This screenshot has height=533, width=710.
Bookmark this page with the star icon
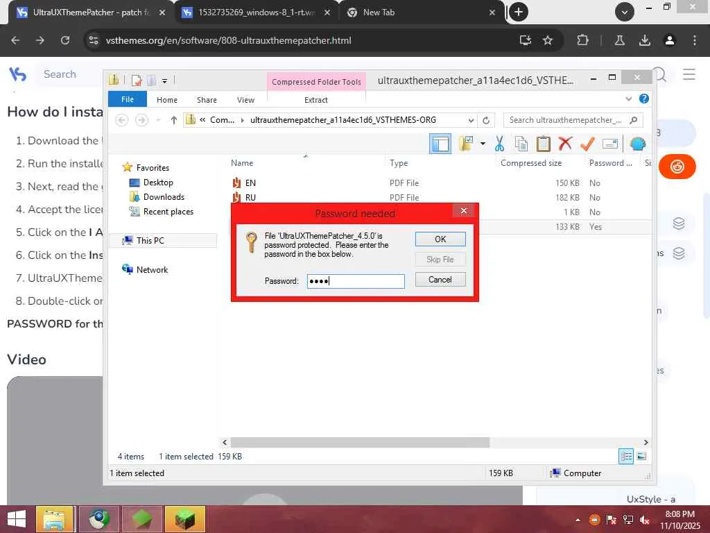point(548,40)
